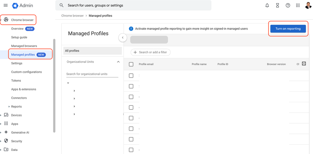Open Apps & extensions
The image size is (313, 154).
24,89
